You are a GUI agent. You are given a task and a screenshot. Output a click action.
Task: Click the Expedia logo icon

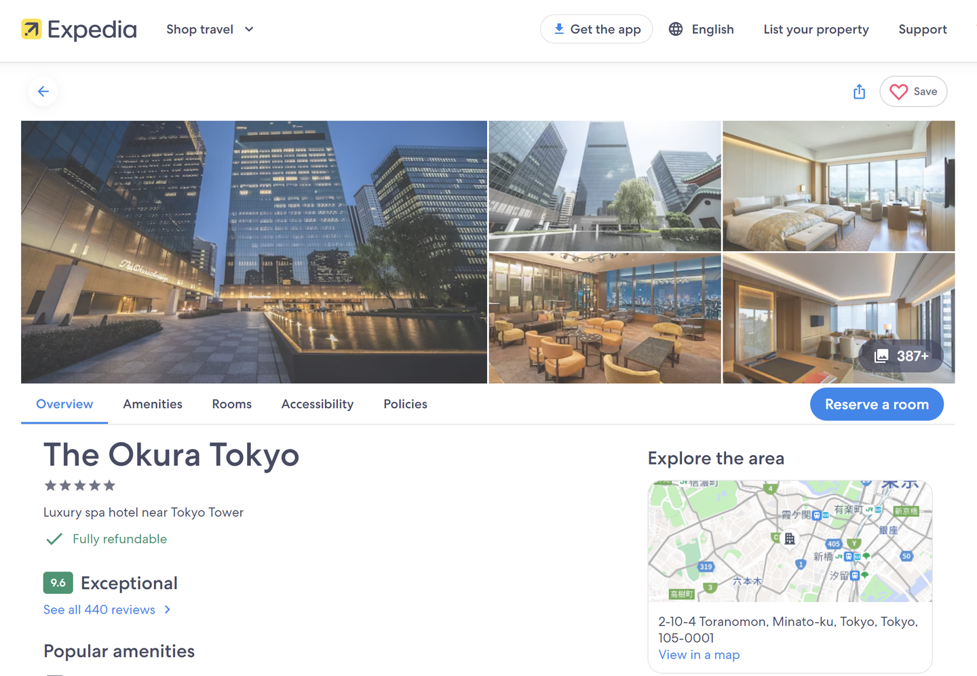point(31,29)
